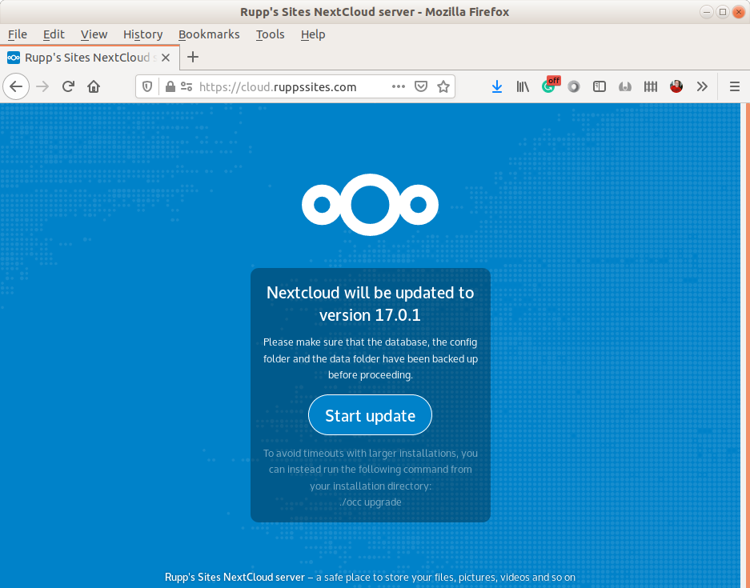The width and height of the screenshot is (750, 588).
Task: Click the 'version 17.0.1' heading text
Action: click(371, 315)
